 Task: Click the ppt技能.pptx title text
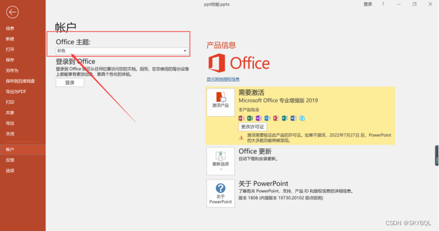pyautogui.click(x=217, y=4)
